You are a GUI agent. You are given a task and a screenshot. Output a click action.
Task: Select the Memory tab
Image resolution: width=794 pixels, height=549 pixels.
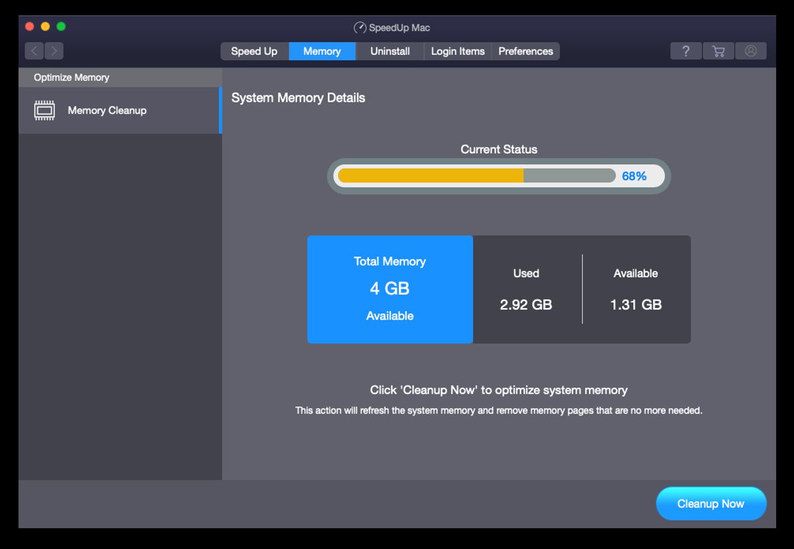pyautogui.click(x=322, y=51)
